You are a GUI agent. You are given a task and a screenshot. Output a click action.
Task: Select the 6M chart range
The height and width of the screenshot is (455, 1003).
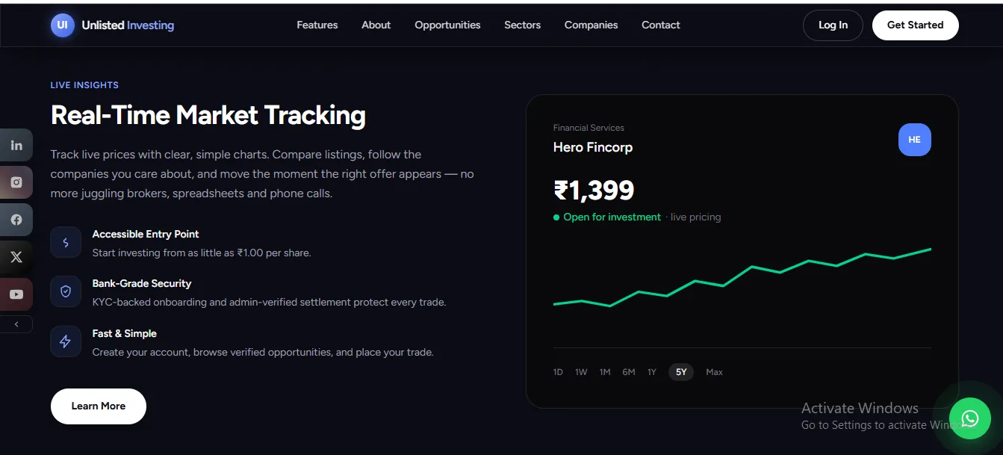coord(629,372)
